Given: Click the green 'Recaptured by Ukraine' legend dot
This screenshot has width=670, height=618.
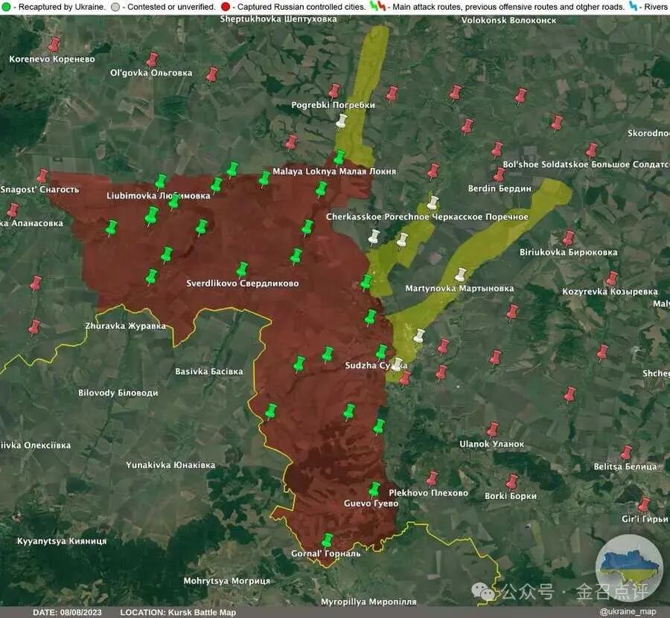Looking at the screenshot, I should 6,7.
